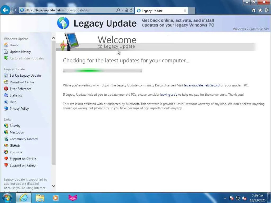
Task: Click the taskbar clock showing 7:39 PM
Action: click(x=258, y=198)
